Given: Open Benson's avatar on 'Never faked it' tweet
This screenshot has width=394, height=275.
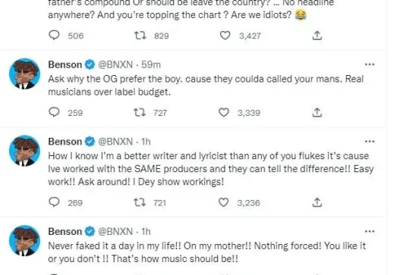Looking at the screenshot, I should pos(24,241).
